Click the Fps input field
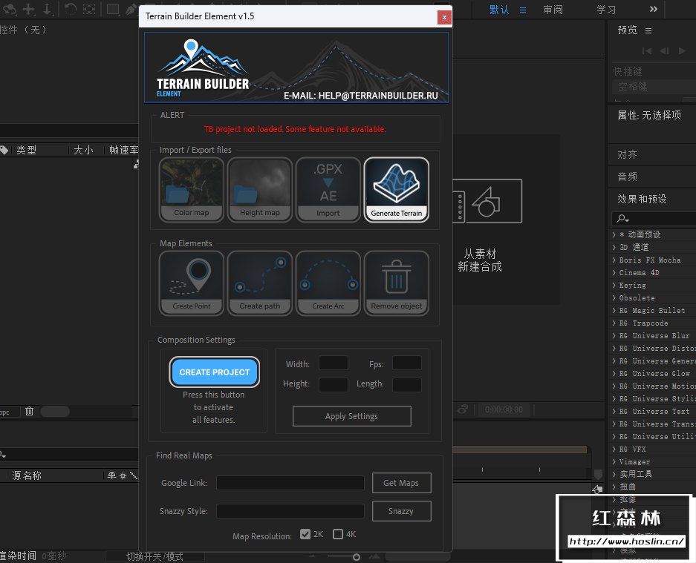The width and height of the screenshot is (696, 563). pos(407,363)
